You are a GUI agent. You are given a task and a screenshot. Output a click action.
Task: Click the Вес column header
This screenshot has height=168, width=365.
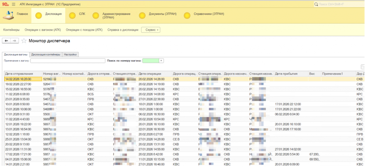[315, 73]
